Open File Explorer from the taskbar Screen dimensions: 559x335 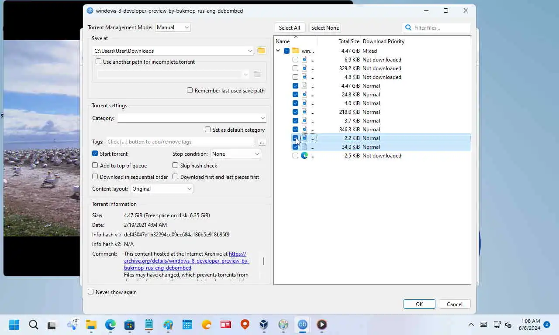coord(91,325)
